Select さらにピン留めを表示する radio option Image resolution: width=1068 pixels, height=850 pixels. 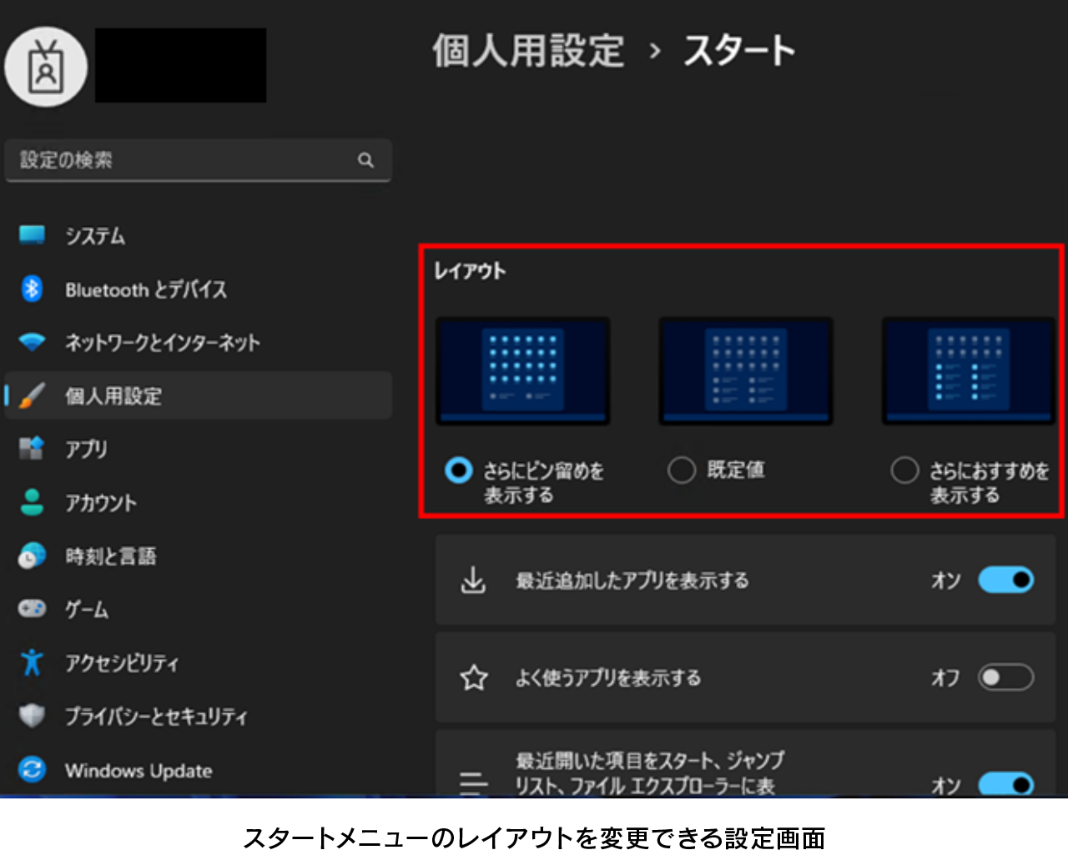(x=458, y=470)
